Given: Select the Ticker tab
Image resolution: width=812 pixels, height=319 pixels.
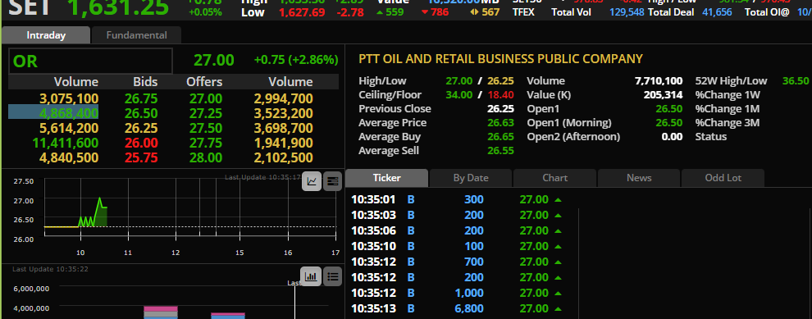Looking at the screenshot, I should [387, 178].
